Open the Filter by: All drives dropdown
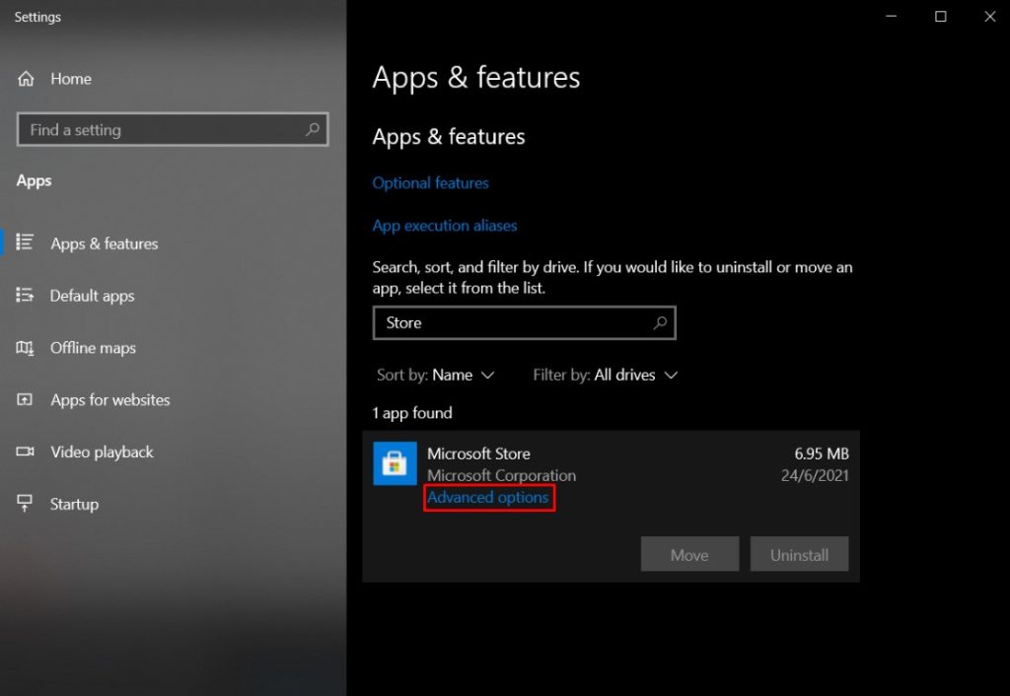The height and width of the screenshot is (696, 1010). click(606, 375)
